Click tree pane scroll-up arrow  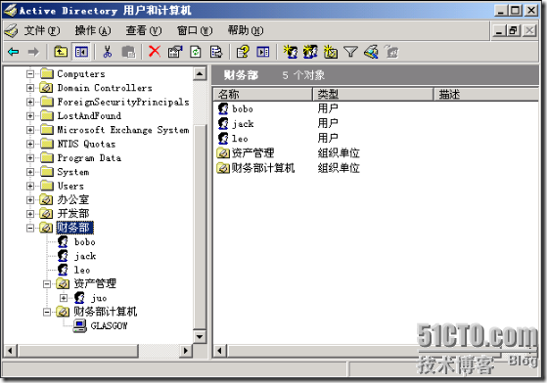pos(200,73)
